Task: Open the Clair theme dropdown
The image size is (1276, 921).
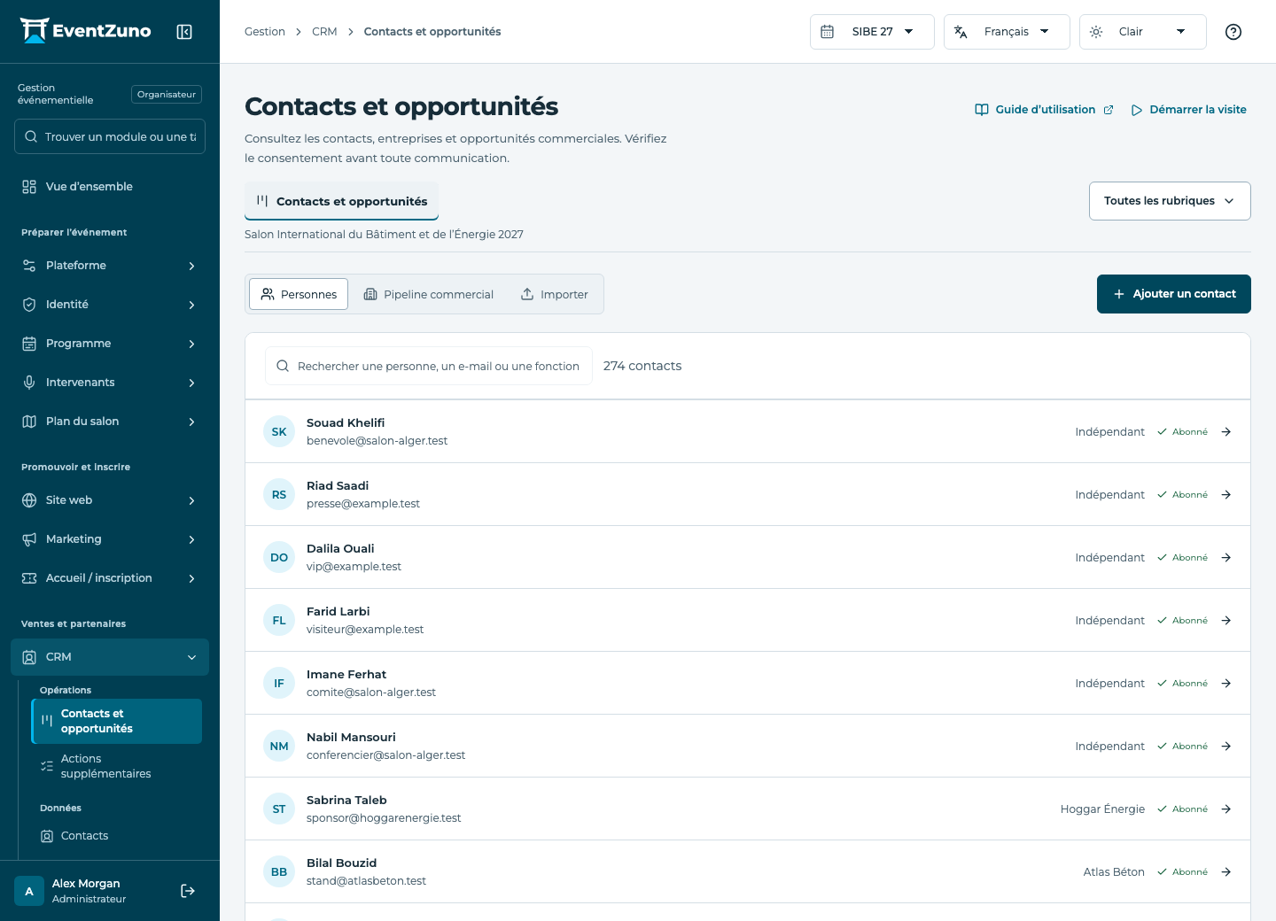Action: [x=1142, y=32]
